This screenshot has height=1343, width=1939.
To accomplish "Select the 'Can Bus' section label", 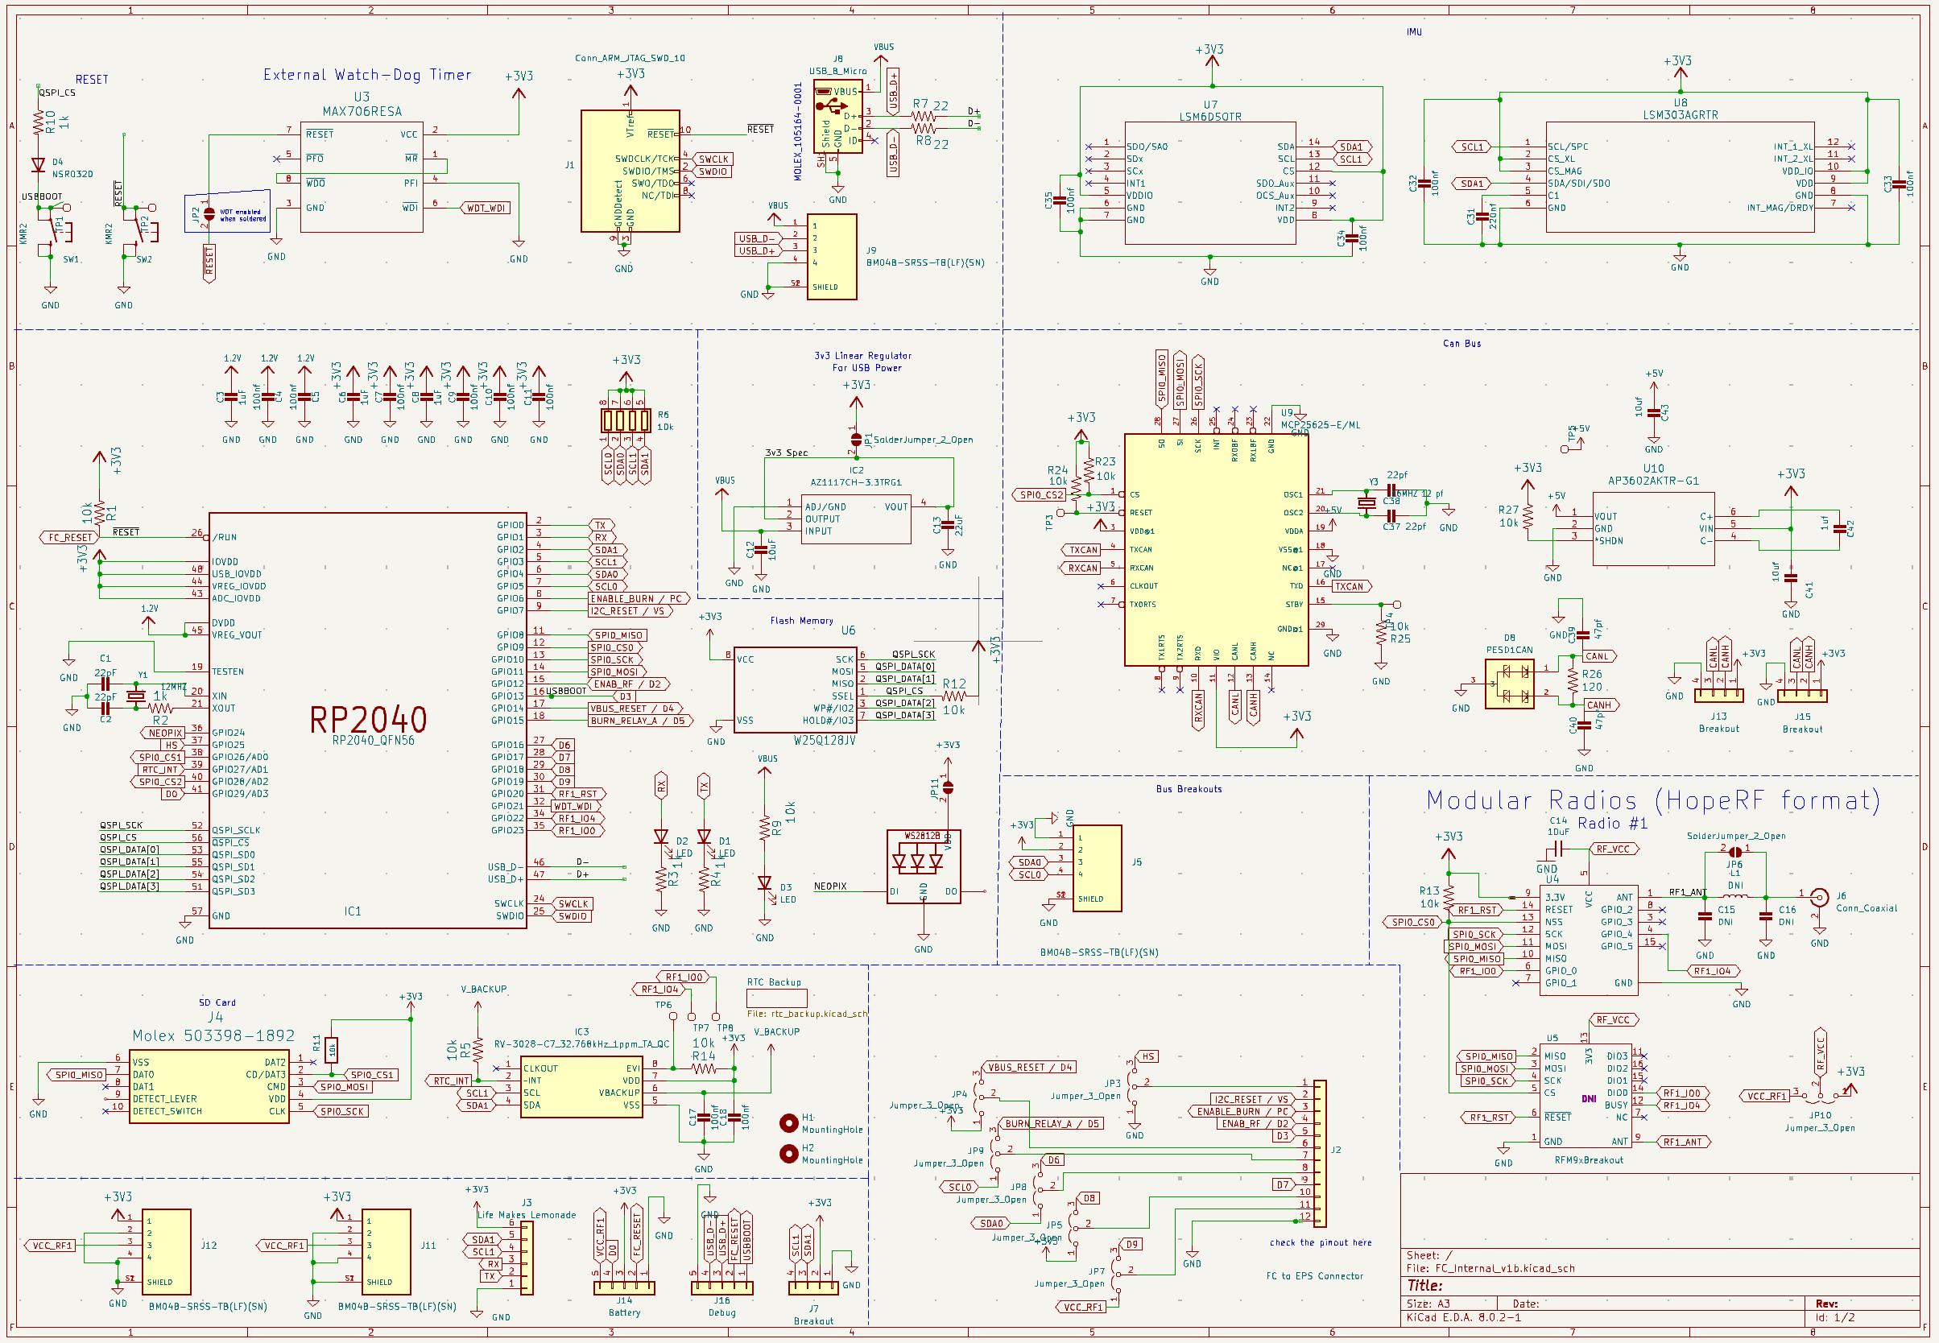I will 1461,343.
